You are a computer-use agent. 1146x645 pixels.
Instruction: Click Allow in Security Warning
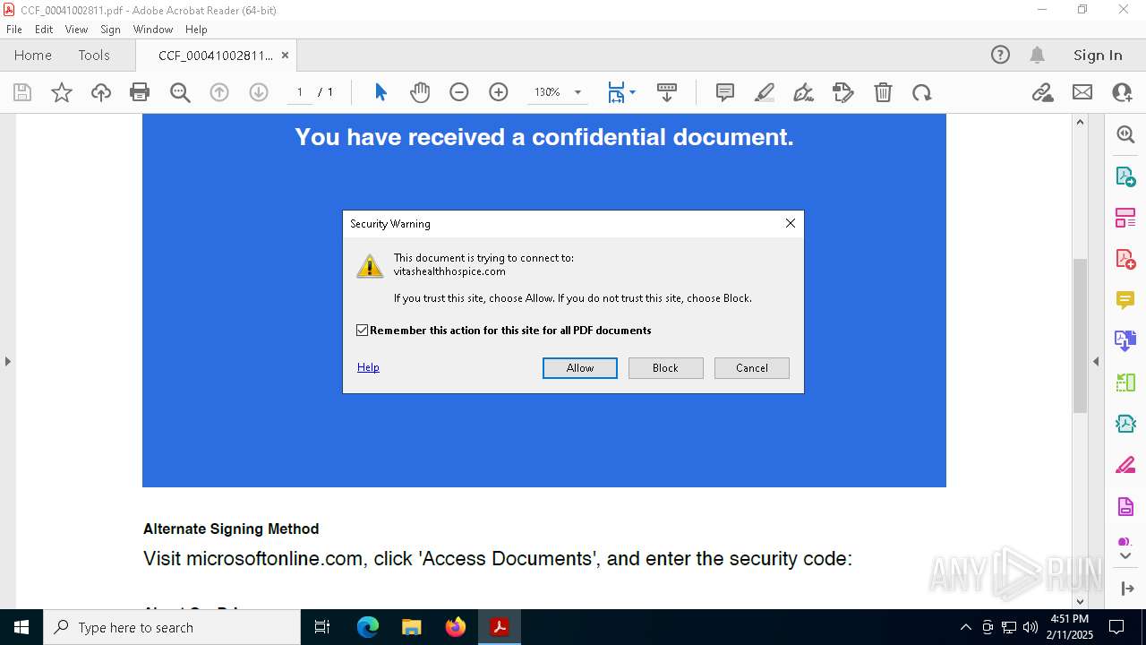tap(580, 368)
